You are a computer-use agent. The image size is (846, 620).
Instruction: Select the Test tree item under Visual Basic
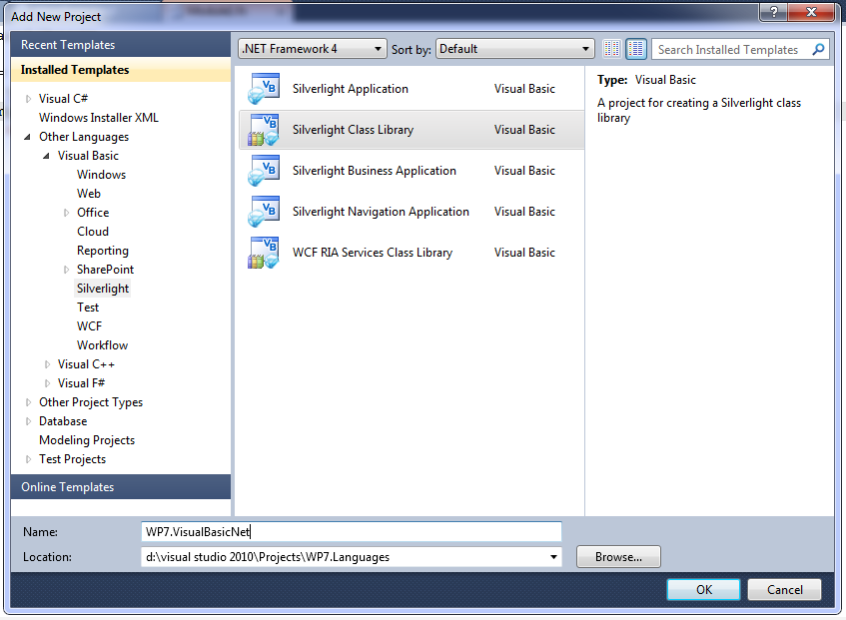point(88,308)
